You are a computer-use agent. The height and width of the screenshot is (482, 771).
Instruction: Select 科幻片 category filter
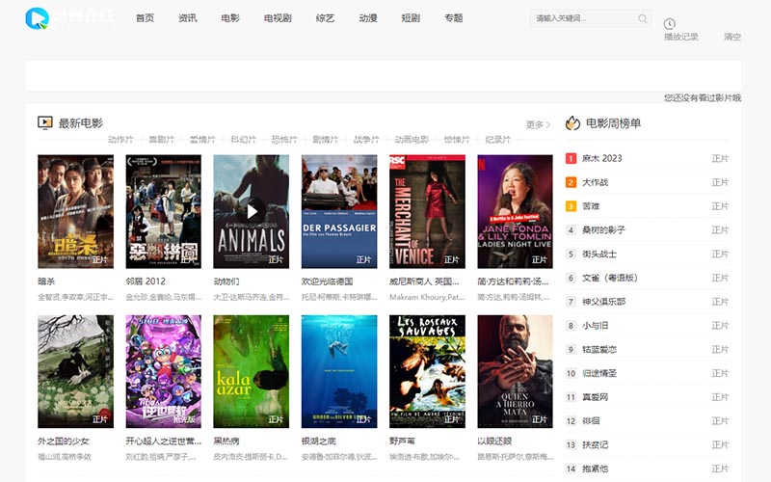(x=244, y=140)
